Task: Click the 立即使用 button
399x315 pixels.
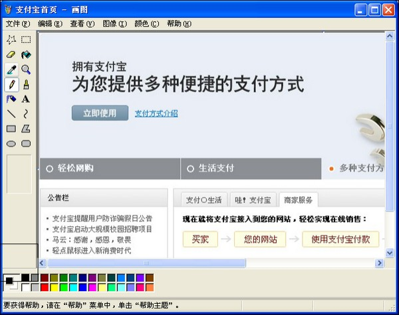Action: click(x=100, y=113)
